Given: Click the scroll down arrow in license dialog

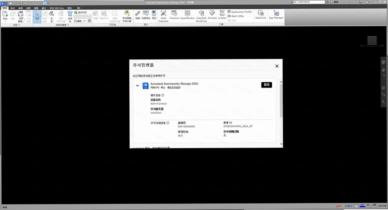Looking at the screenshot, I should pyautogui.click(x=281, y=144).
